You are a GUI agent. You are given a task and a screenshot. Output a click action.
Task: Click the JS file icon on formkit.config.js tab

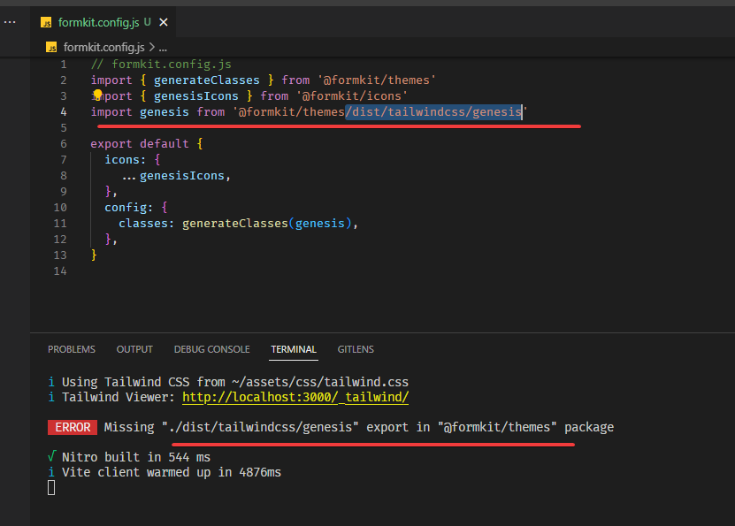[x=46, y=22]
